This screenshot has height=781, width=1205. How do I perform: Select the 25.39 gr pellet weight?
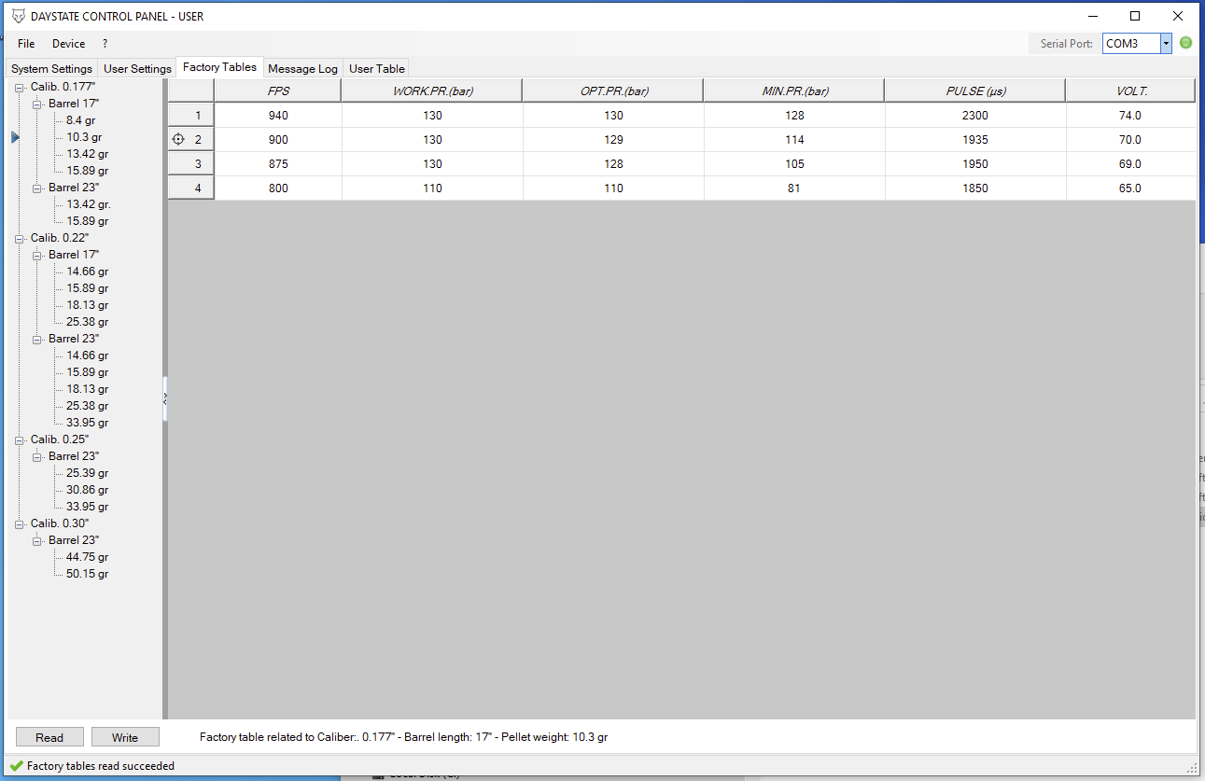[87, 473]
